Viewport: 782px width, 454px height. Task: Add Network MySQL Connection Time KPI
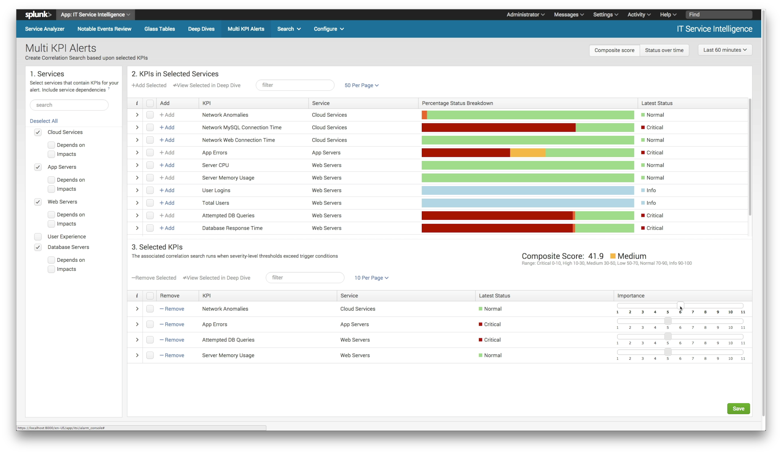tap(167, 127)
